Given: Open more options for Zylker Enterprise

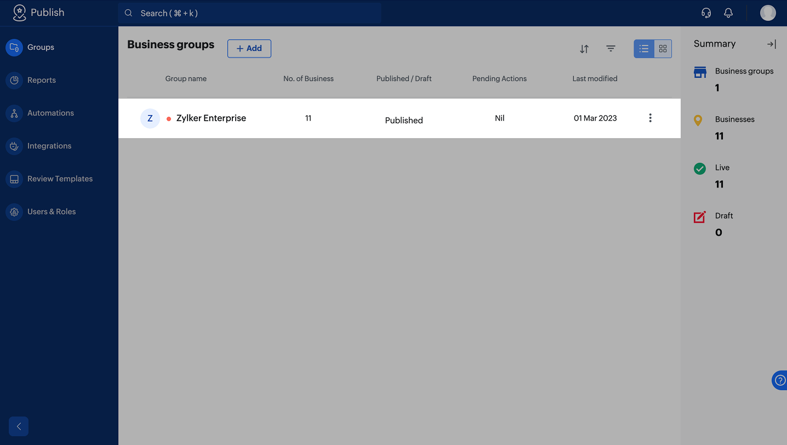Looking at the screenshot, I should point(650,118).
